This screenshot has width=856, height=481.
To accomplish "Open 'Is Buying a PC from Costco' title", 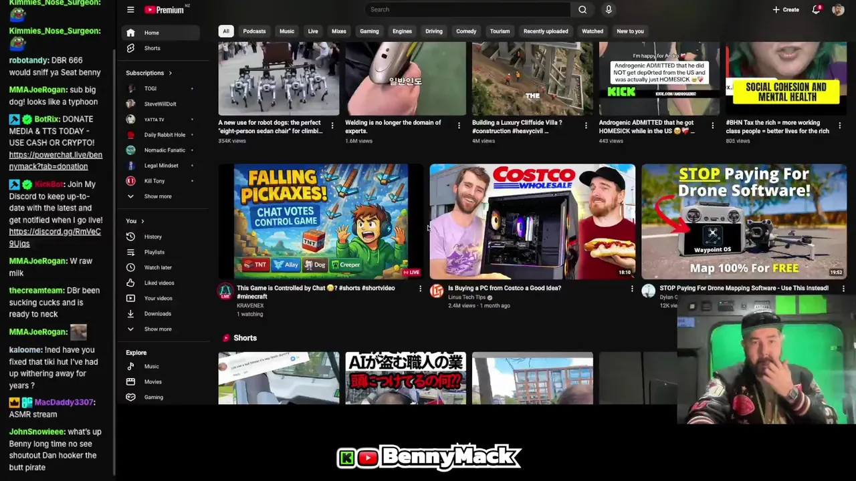I will [504, 288].
